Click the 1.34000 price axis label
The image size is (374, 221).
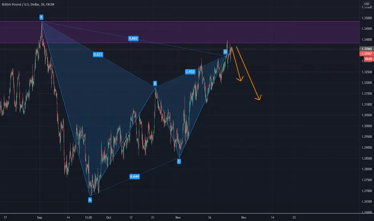[x=367, y=40]
